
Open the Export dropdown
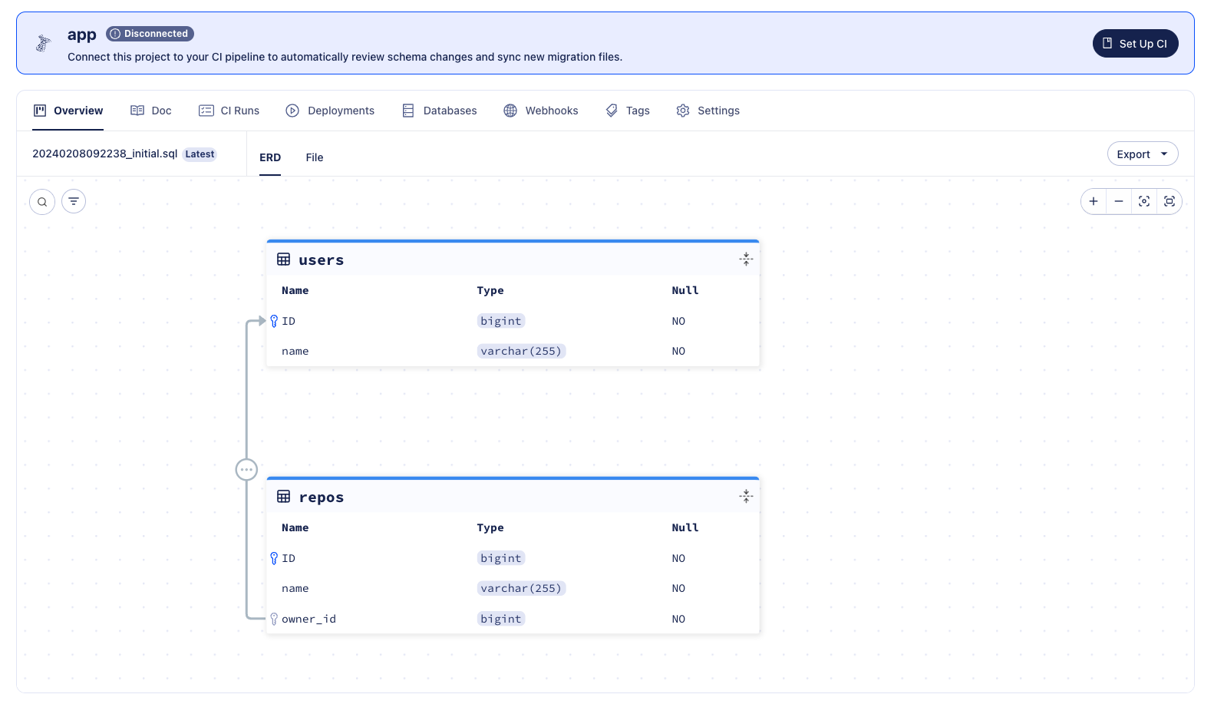1142,154
